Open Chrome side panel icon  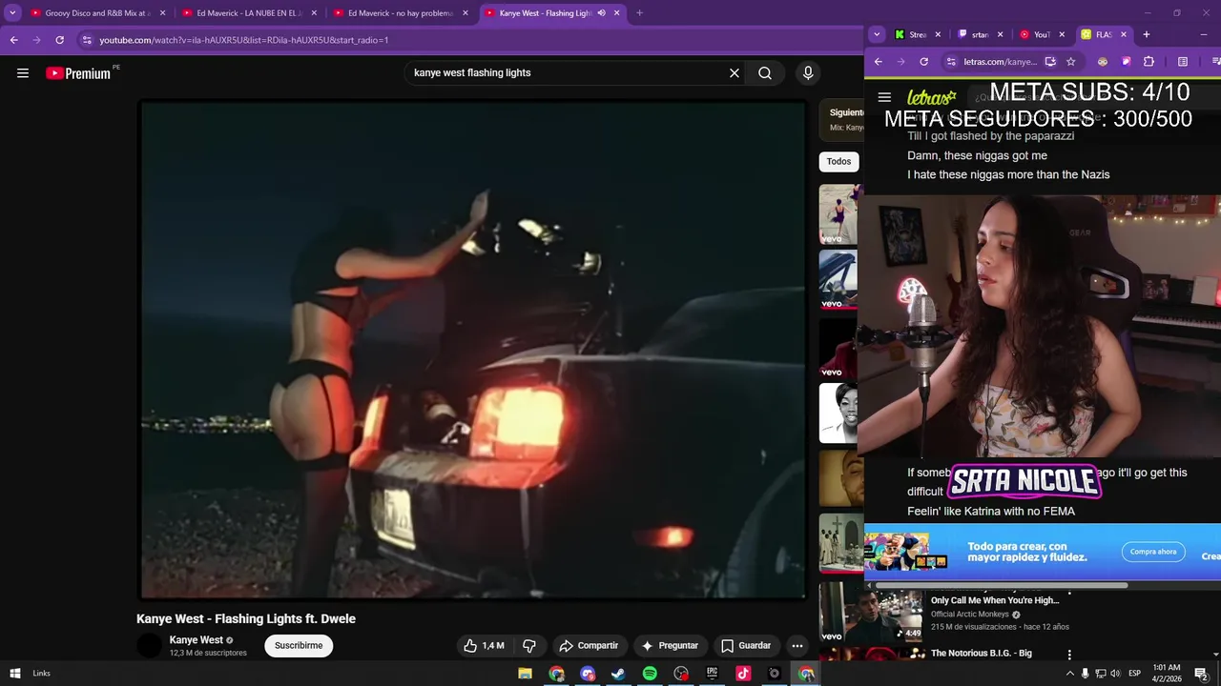click(x=1183, y=62)
